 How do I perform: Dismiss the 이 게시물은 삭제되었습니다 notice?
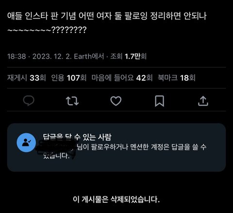(x=116, y=199)
